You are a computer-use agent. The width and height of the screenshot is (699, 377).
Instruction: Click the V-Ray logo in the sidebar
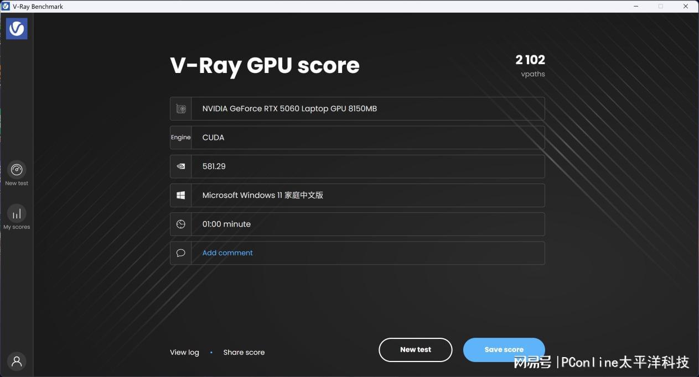pyautogui.click(x=17, y=29)
